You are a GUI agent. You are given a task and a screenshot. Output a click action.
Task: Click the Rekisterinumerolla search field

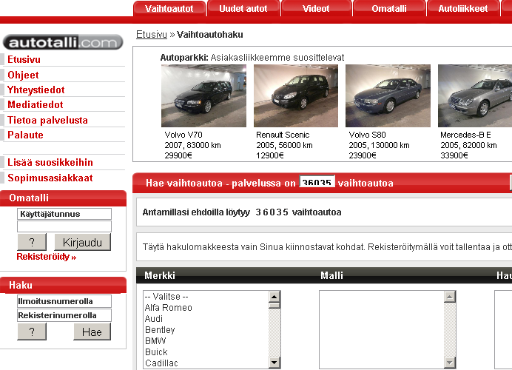pyautogui.click(x=64, y=315)
